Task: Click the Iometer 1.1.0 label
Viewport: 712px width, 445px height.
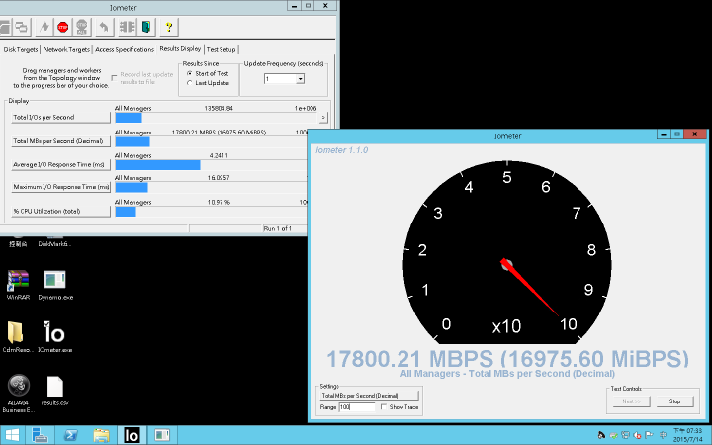Action: coord(341,150)
